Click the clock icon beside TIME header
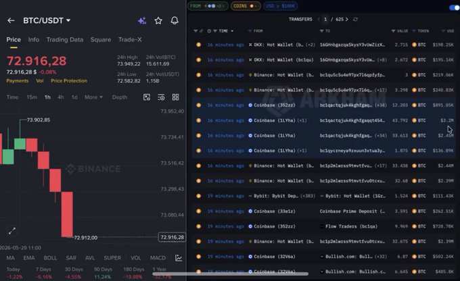This screenshot has height=281, width=460. pos(209,31)
